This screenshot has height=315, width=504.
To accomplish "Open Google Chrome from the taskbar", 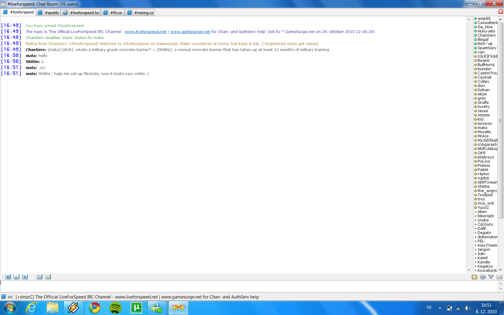I will 94,308.
